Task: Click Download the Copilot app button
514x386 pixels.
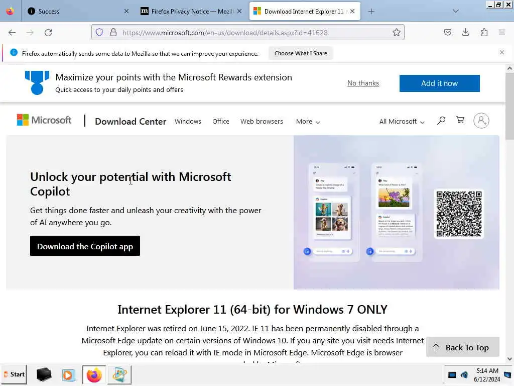Action: click(x=85, y=246)
